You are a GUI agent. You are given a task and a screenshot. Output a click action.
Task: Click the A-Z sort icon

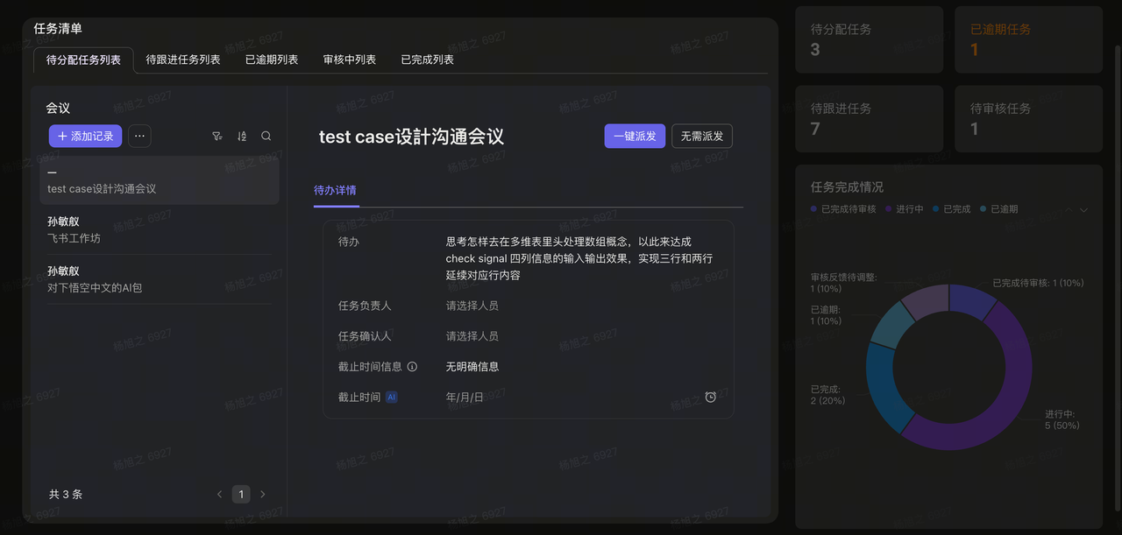(242, 137)
